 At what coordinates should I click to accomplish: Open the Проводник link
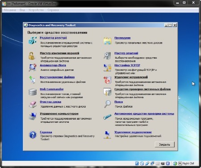pos(122,38)
